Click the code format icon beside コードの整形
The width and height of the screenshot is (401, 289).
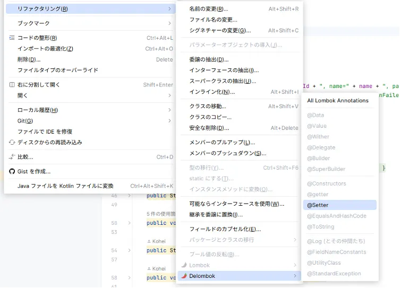pos(12,38)
